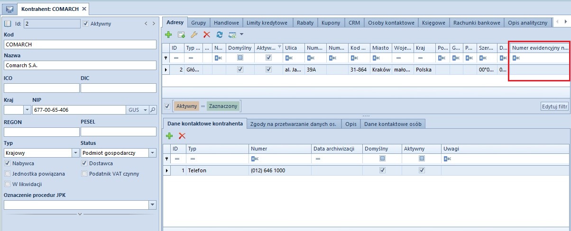
Task: Click the wrench edit address icon
Action: click(x=193, y=35)
